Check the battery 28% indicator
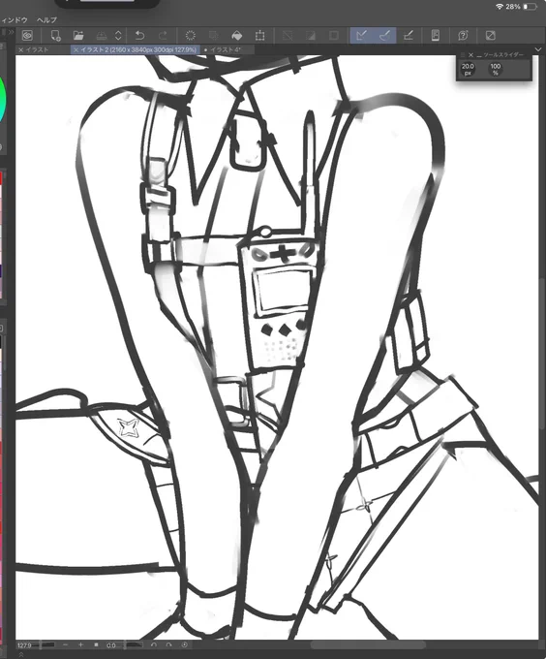The height and width of the screenshot is (659, 546). (521, 7)
